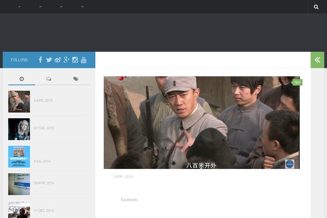The image size is (327, 218).
Task: Click the 9 JUL, 2014 sidebar date
Action: 42,161
